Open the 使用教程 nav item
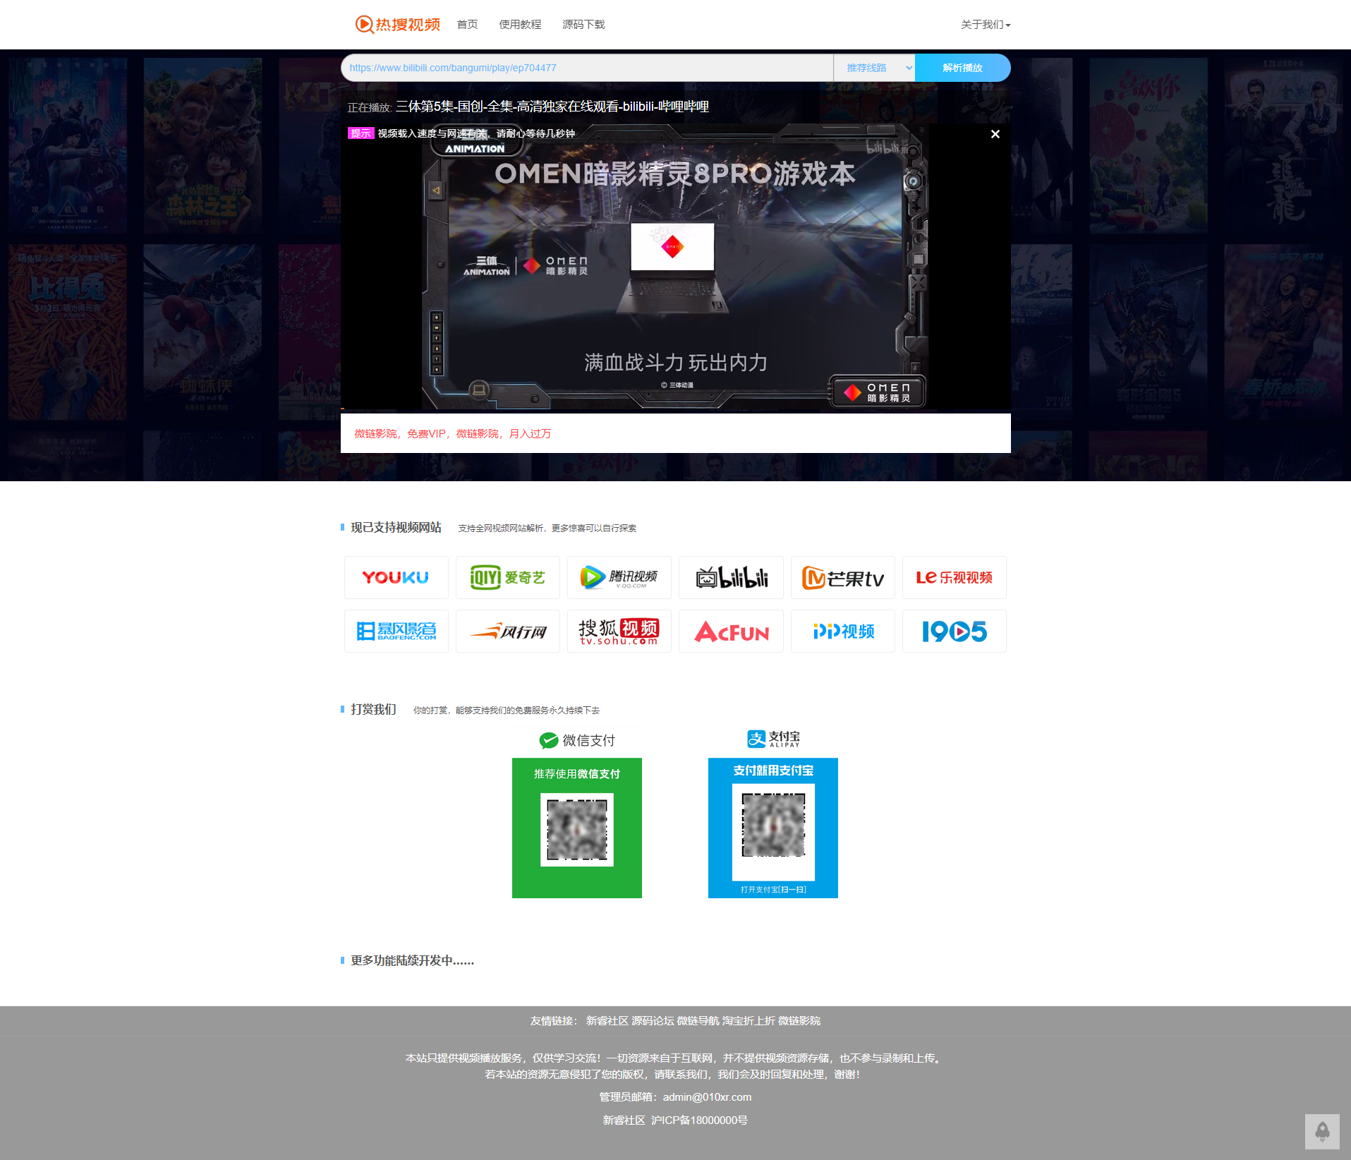 click(x=520, y=25)
